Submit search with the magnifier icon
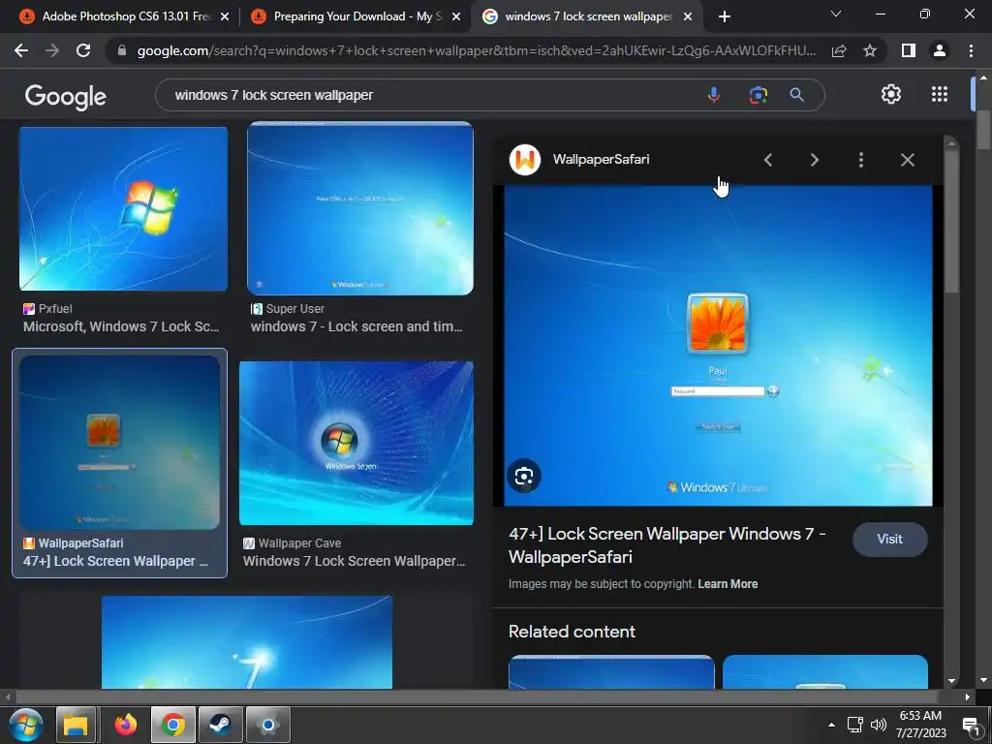Image resolution: width=992 pixels, height=744 pixels. (x=796, y=95)
